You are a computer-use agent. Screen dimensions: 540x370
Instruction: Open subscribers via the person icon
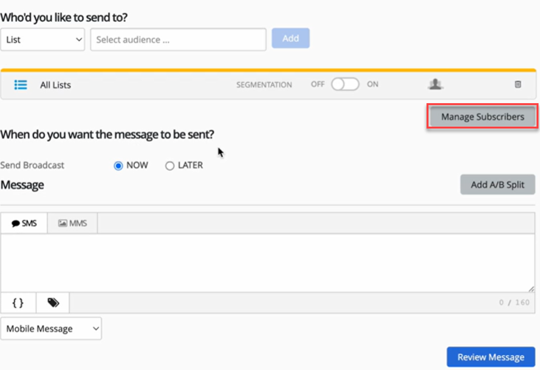(435, 84)
